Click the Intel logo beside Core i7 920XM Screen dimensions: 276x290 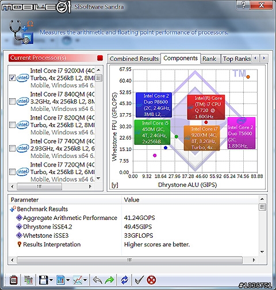22,78
